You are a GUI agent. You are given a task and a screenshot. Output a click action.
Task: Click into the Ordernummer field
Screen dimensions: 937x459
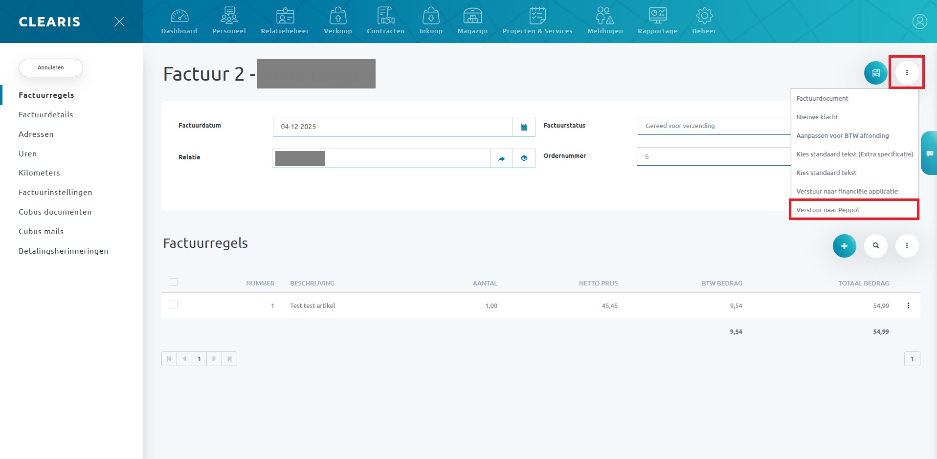(x=713, y=157)
